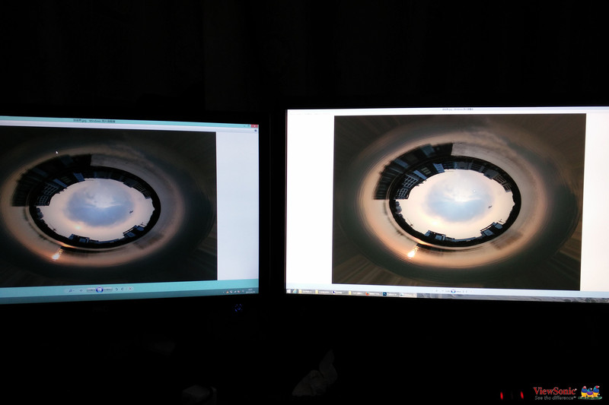Viewport: 609px width, 405px height.
Task: Click actual size button in left Photo Viewer
Action: pyautogui.click(x=81, y=290)
